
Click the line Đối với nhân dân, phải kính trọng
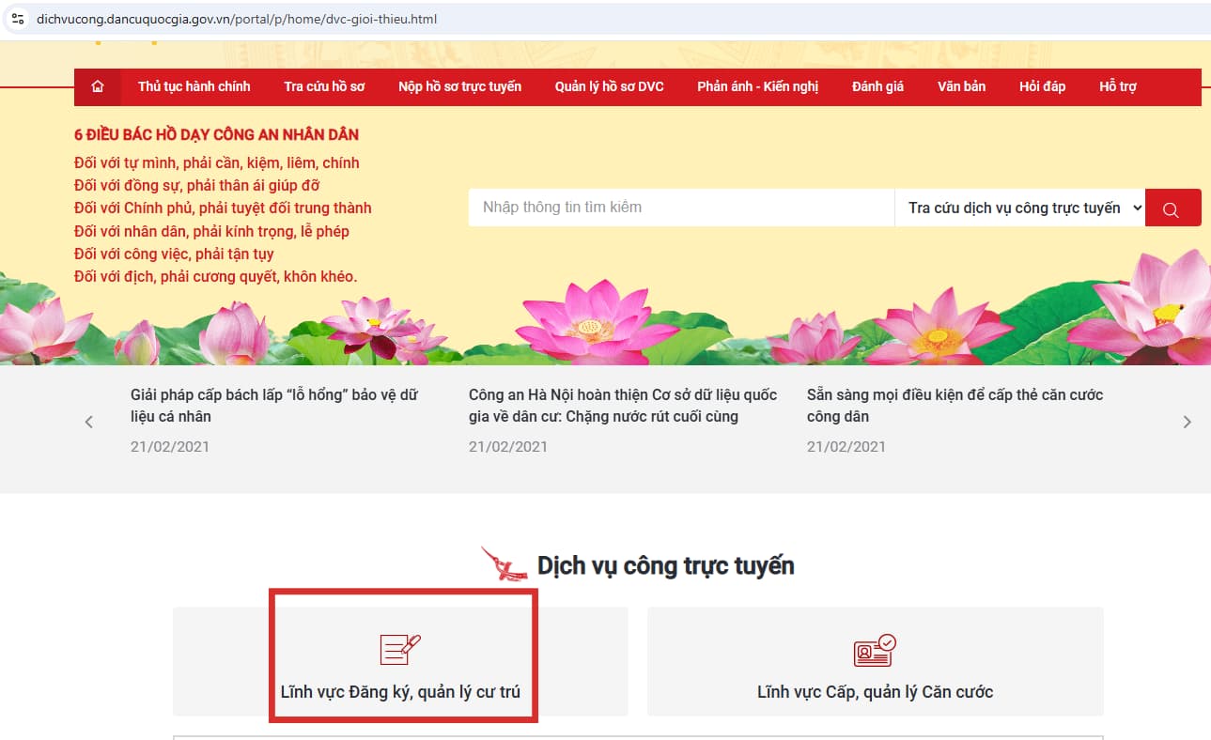coord(211,231)
